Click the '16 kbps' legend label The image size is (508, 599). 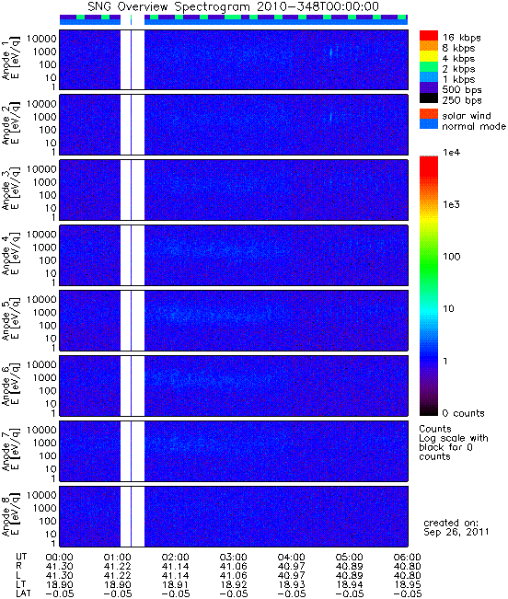[461, 38]
